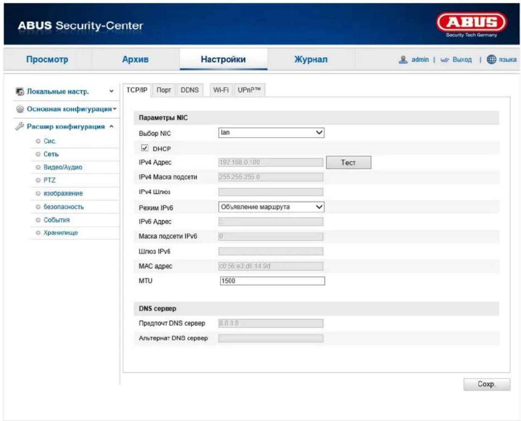
Task: Collapse Расшир конфигурация section chevron
Action: (111, 126)
